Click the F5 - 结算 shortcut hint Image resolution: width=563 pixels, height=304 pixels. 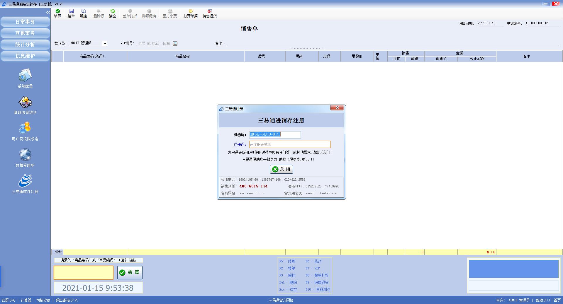tap(287, 261)
